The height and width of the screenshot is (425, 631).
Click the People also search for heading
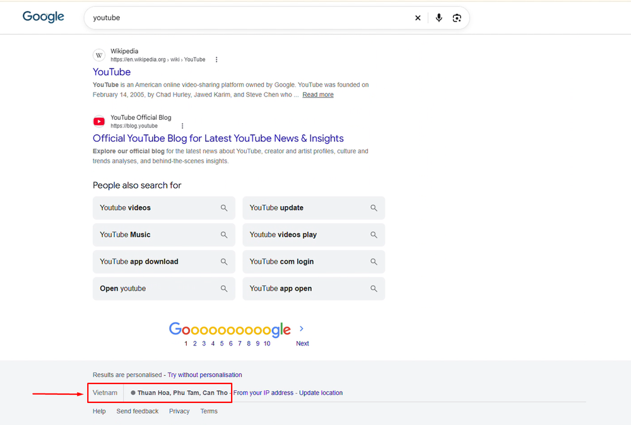137,185
